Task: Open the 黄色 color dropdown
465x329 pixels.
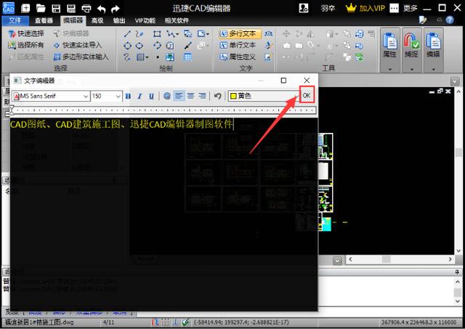Action: coord(264,96)
